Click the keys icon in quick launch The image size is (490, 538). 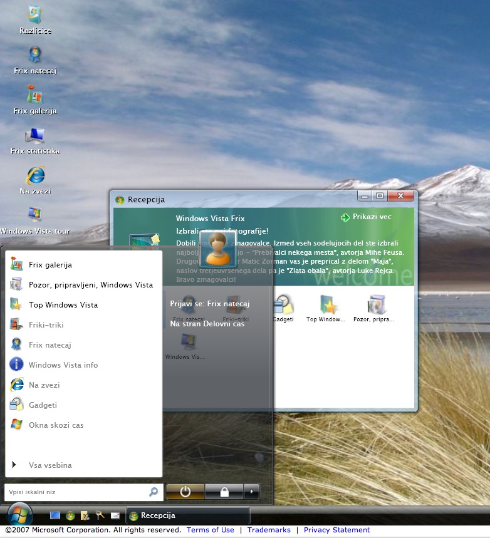coord(100,515)
